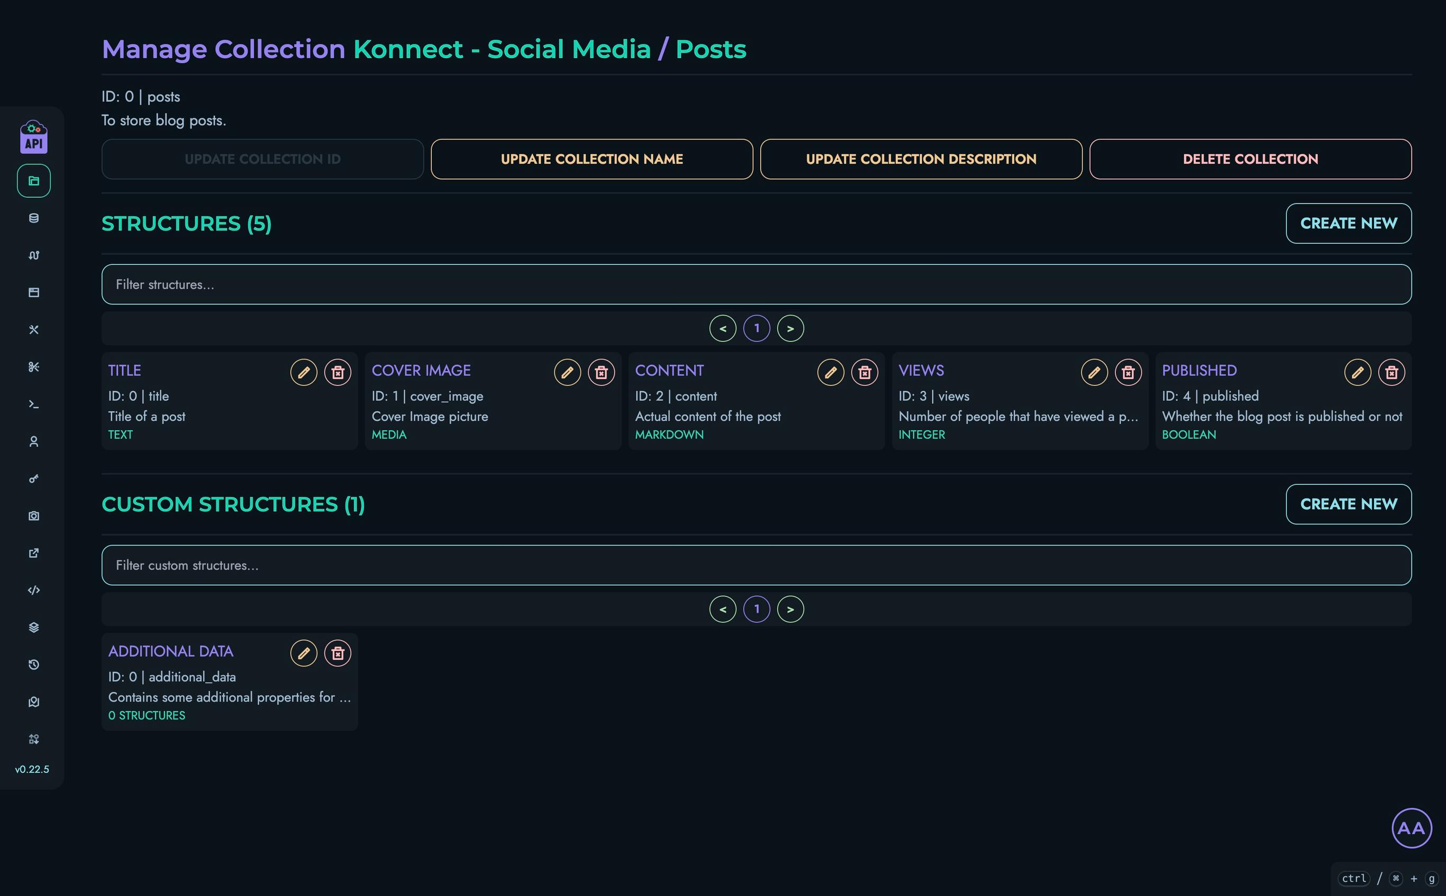Open the key sidebar icon
This screenshot has height=896, width=1446.
[x=34, y=478]
